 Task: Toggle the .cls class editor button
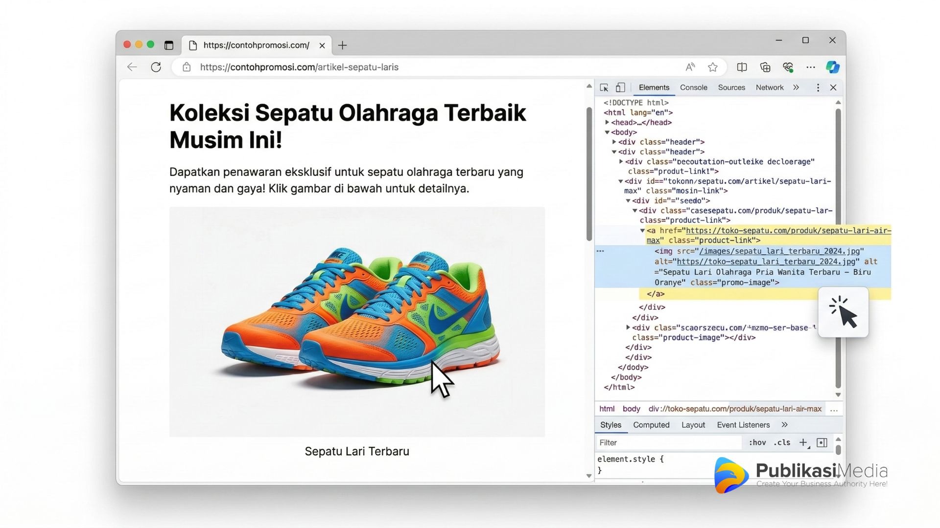pyautogui.click(x=782, y=442)
